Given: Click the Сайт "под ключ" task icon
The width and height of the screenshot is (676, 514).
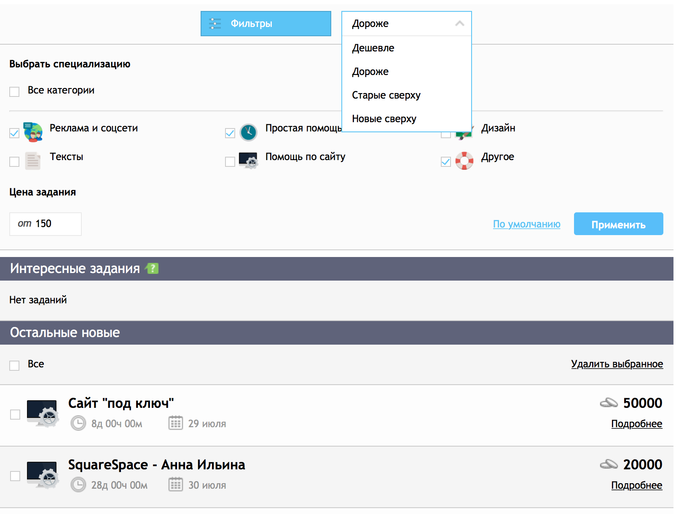Looking at the screenshot, I should click(42, 413).
